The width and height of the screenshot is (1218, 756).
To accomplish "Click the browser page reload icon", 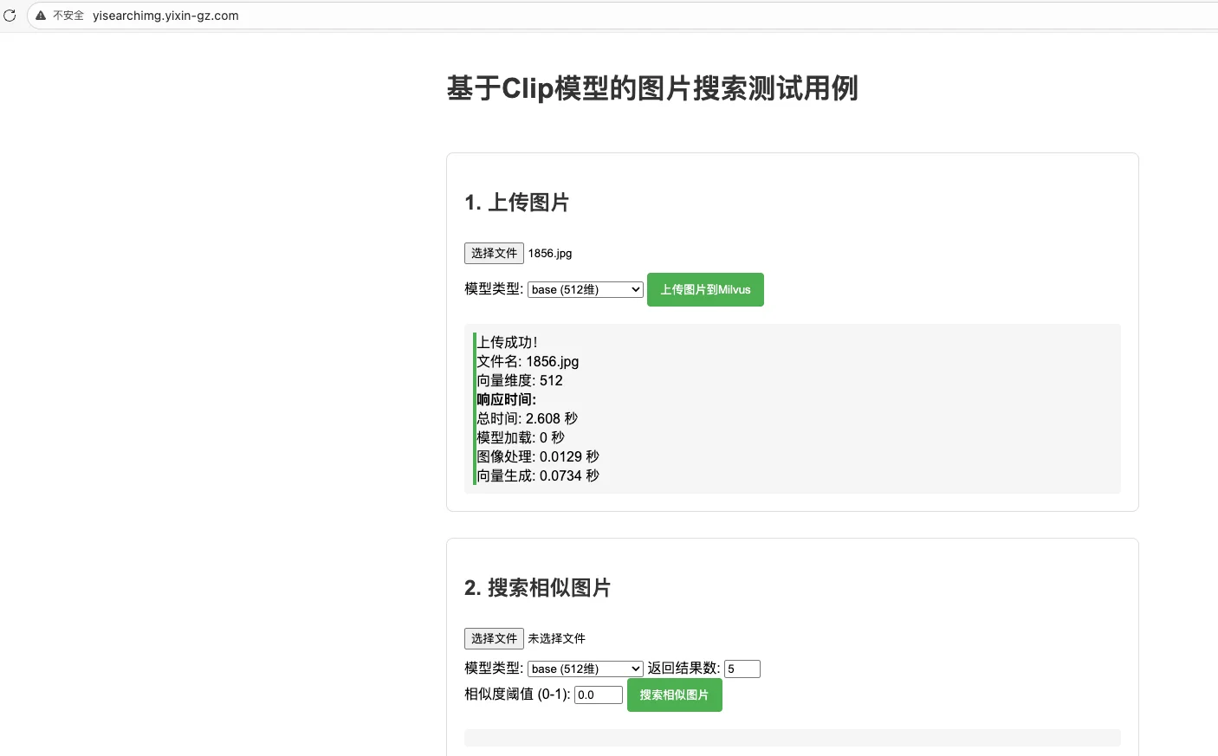I will (x=10, y=15).
